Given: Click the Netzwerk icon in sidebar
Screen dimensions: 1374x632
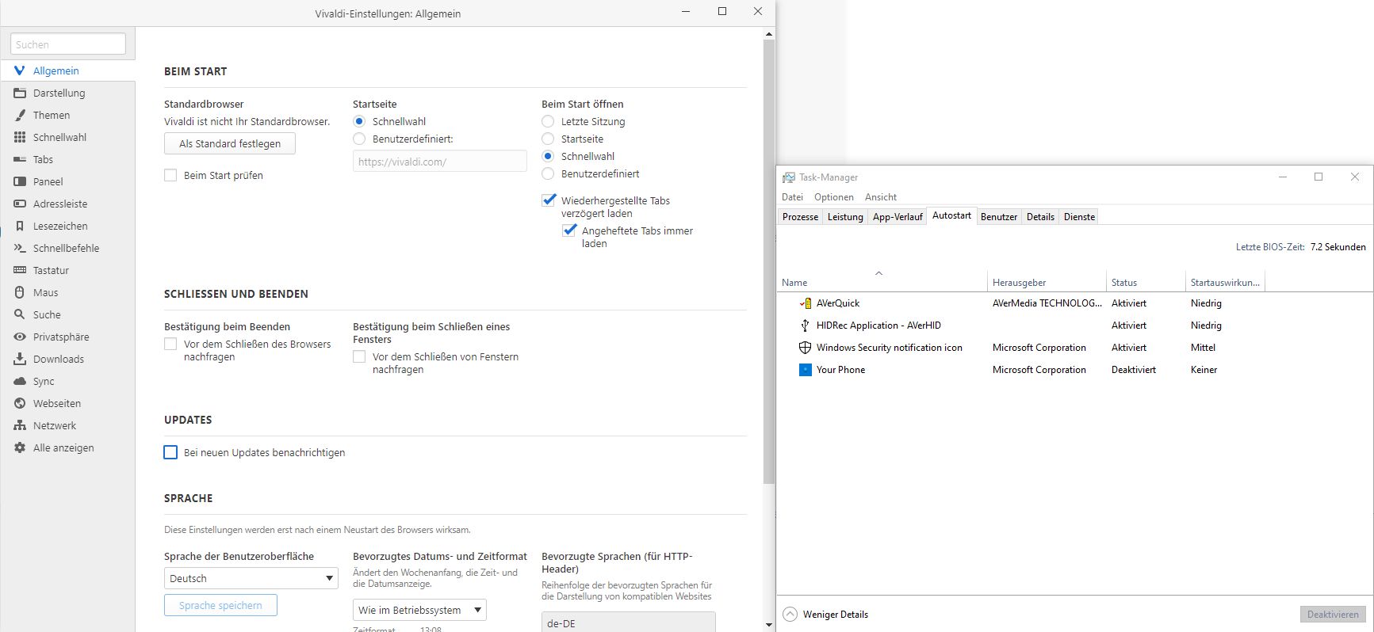Looking at the screenshot, I should (x=20, y=425).
